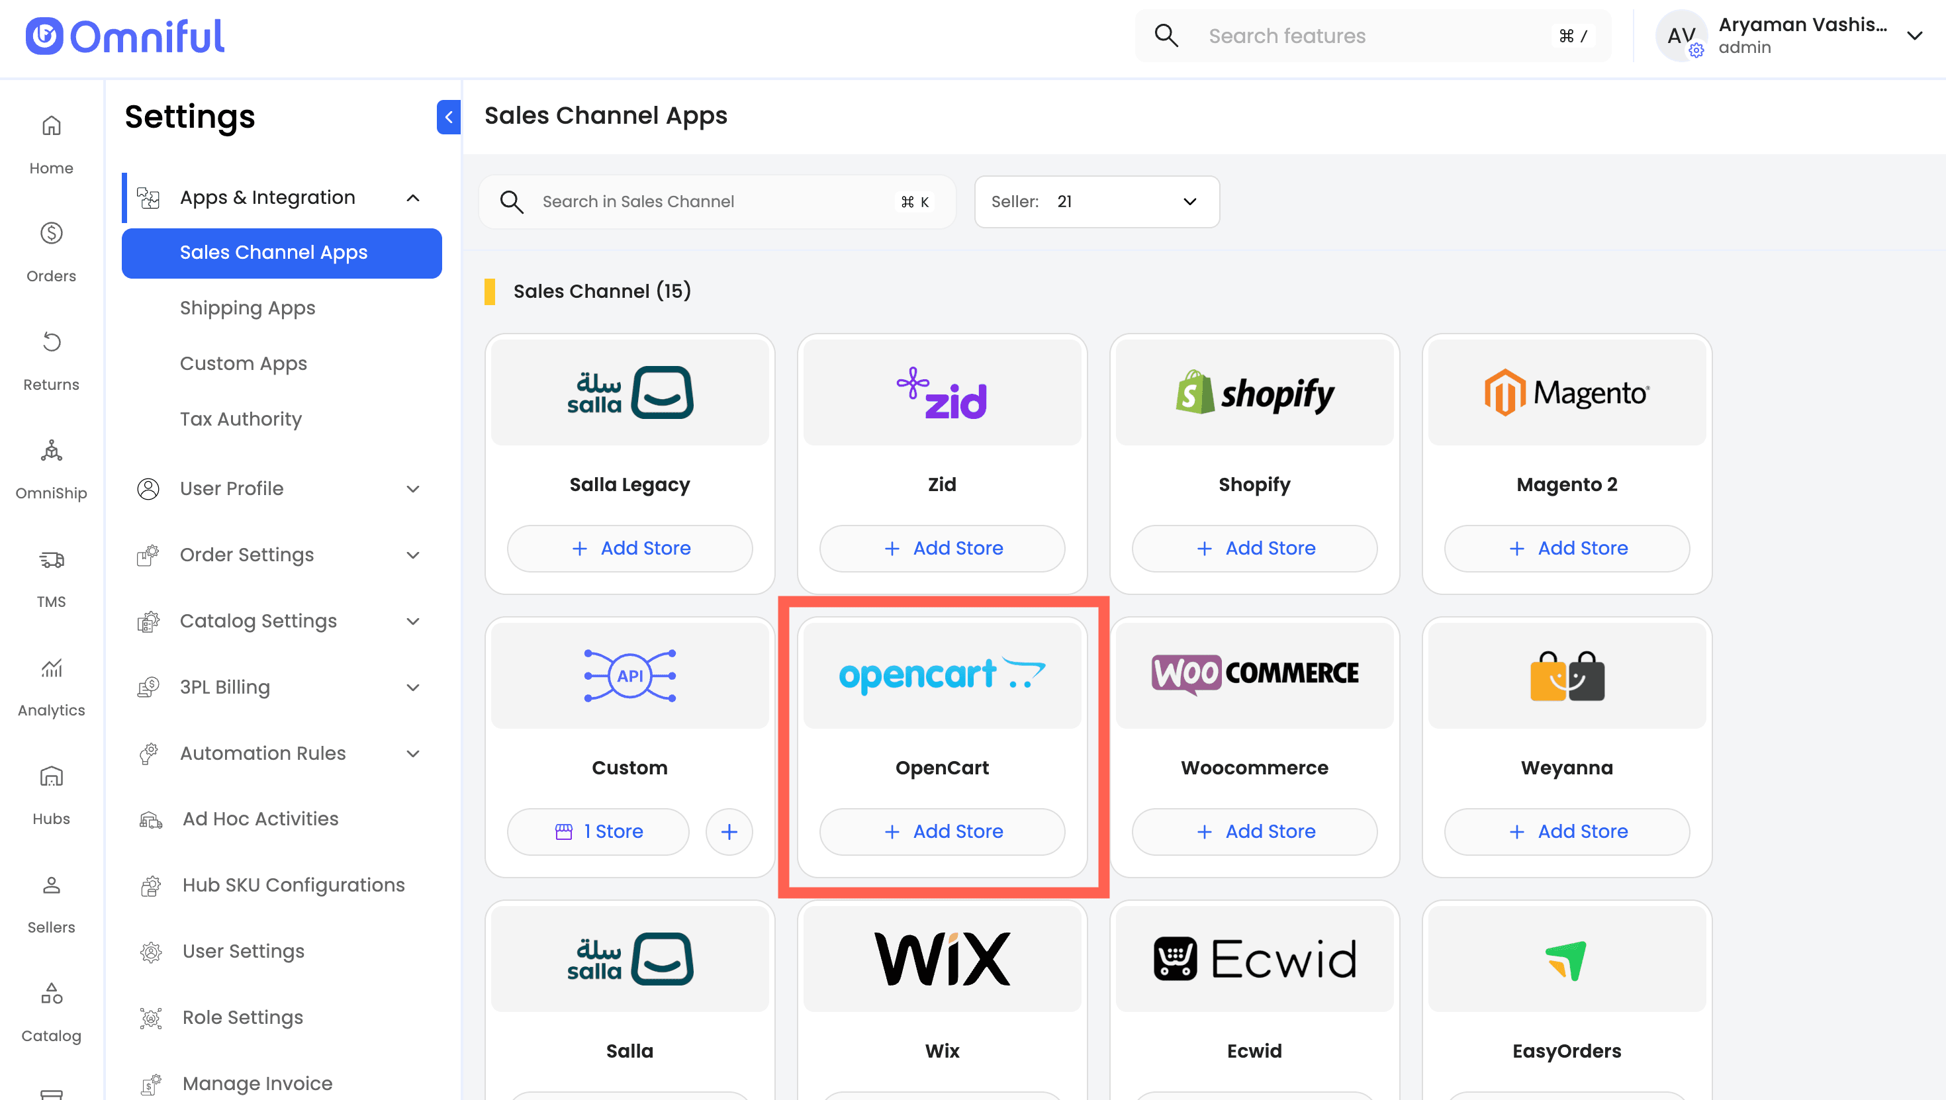Open the Seller dropdown

tap(1096, 202)
